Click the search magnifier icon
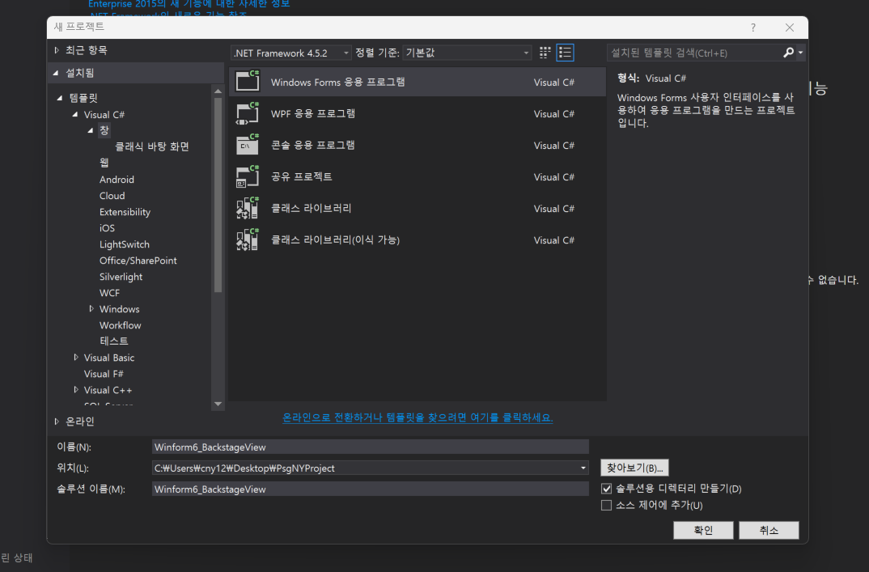This screenshot has height=572, width=869. [788, 53]
